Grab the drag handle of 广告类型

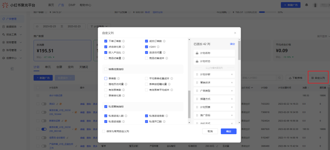pyautogui.click(x=197, y=91)
